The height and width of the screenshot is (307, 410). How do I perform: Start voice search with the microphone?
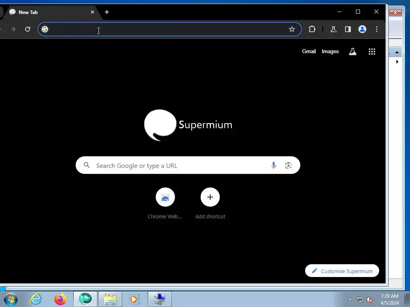(273, 165)
